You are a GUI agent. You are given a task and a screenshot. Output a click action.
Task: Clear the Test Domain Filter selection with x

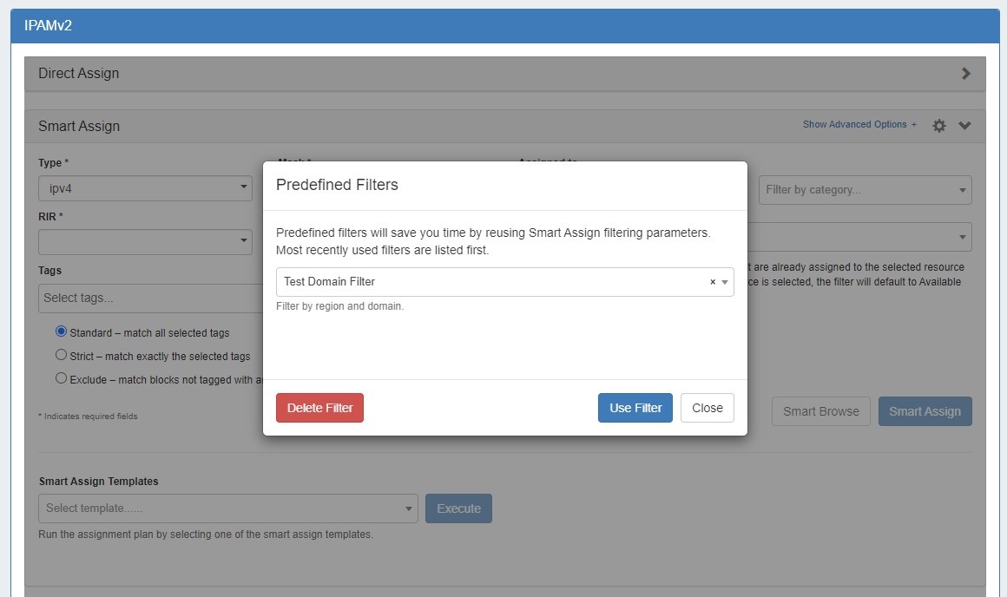point(713,282)
